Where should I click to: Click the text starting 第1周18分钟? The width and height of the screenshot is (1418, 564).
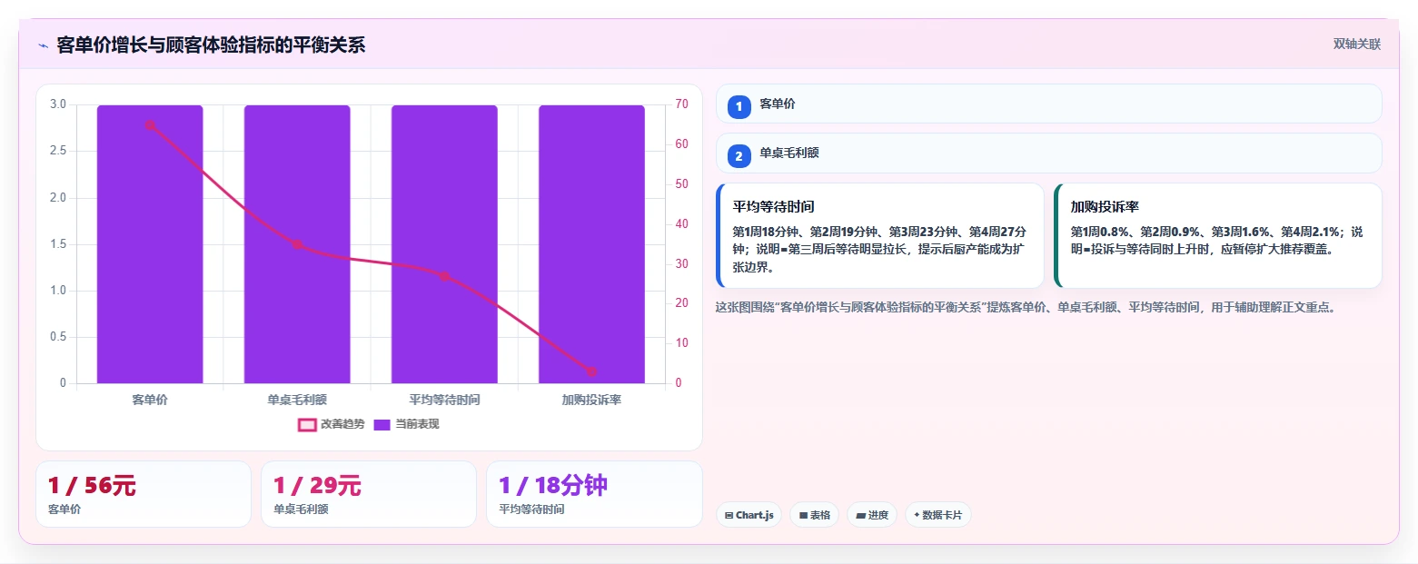(879, 250)
